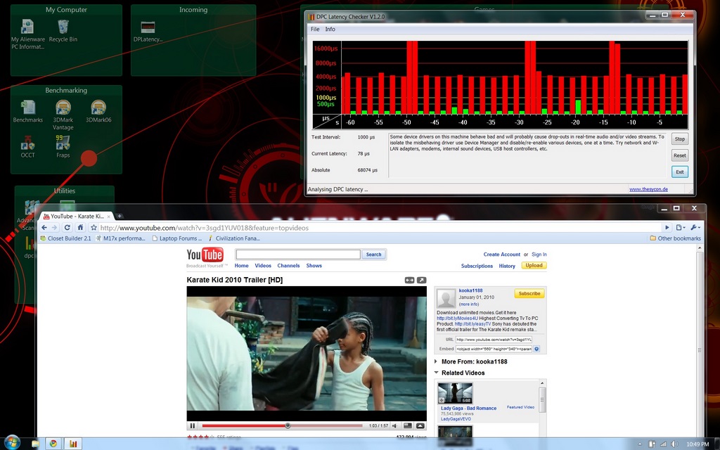Open a new Chrome tab with plus button

click(120, 216)
